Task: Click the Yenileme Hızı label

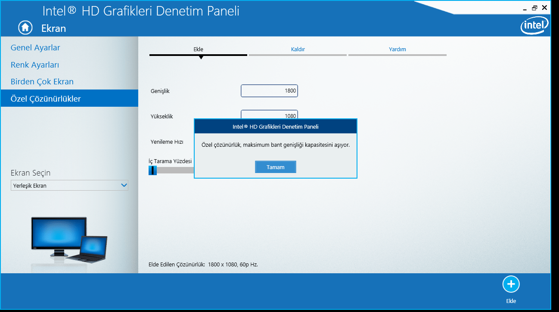Action: pyautogui.click(x=167, y=142)
